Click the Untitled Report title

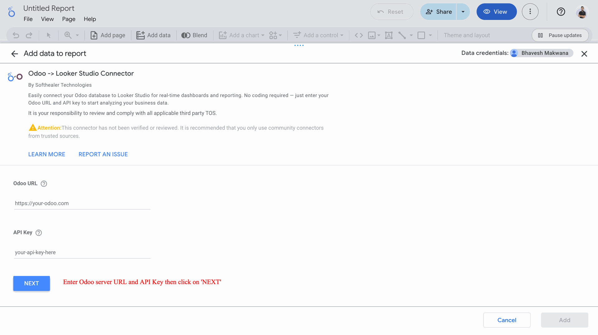click(x=49, y=8)
